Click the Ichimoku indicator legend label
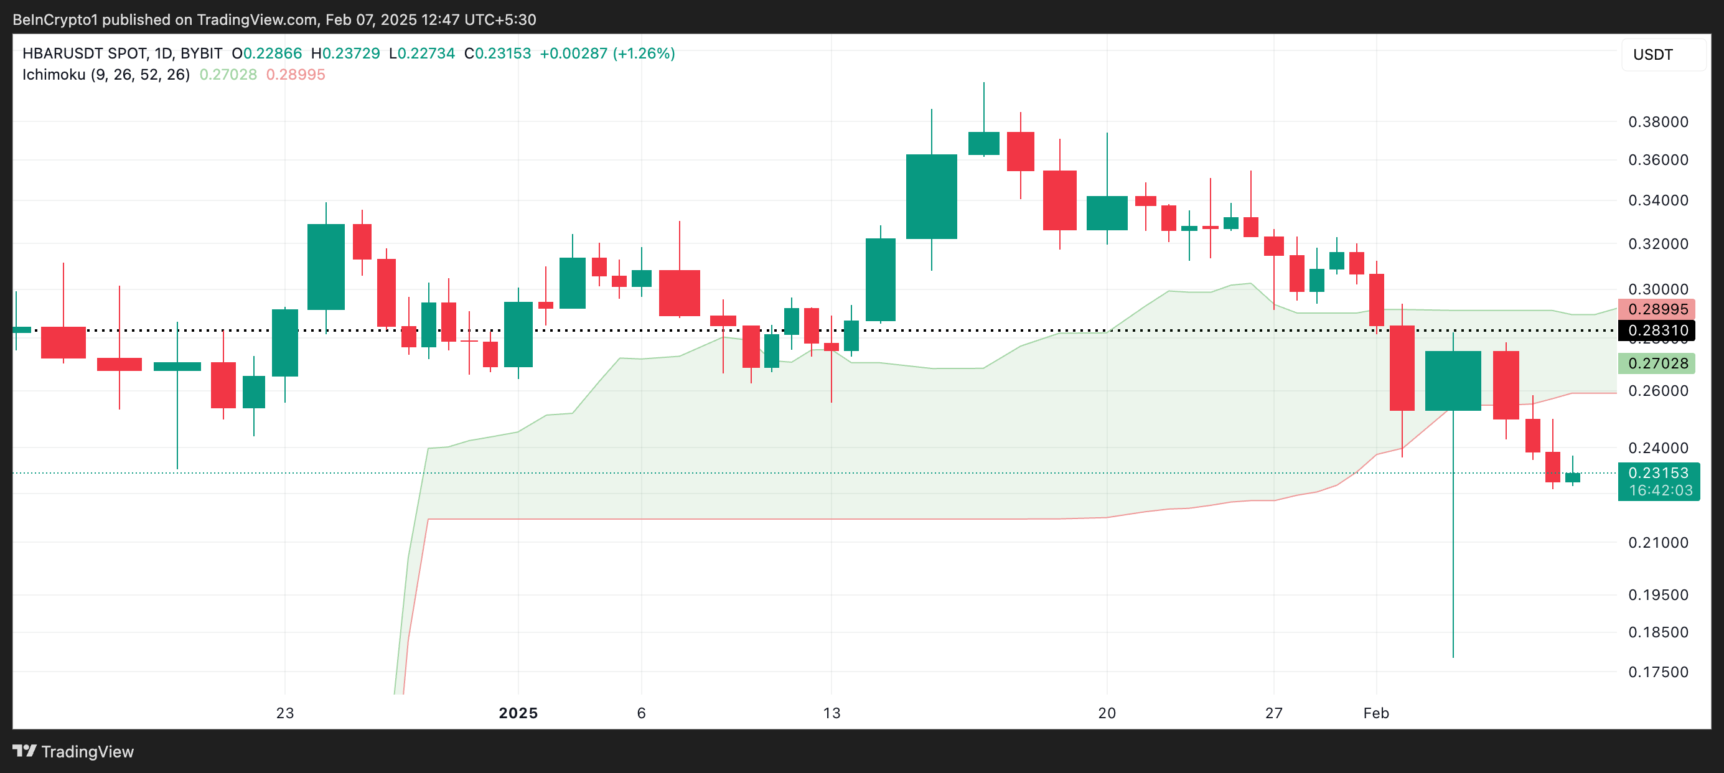Screen dimensions: 1724x773 (106, 74)
